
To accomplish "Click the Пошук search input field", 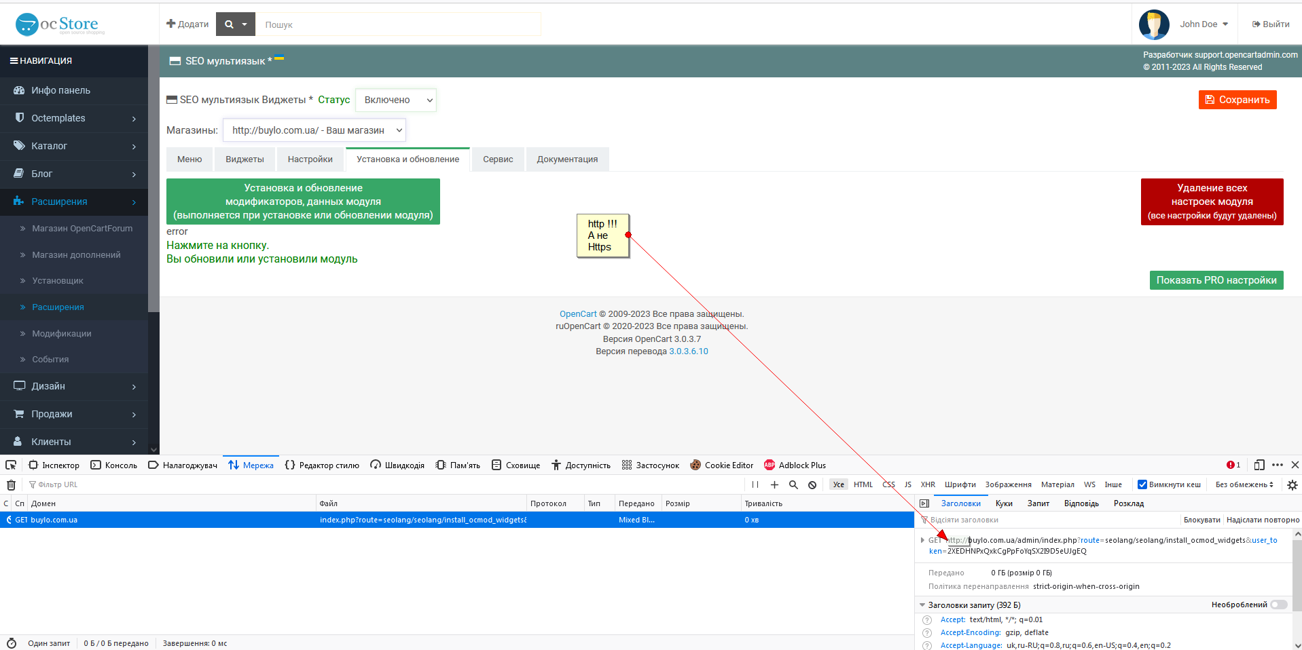I will (x=398, y=24).
